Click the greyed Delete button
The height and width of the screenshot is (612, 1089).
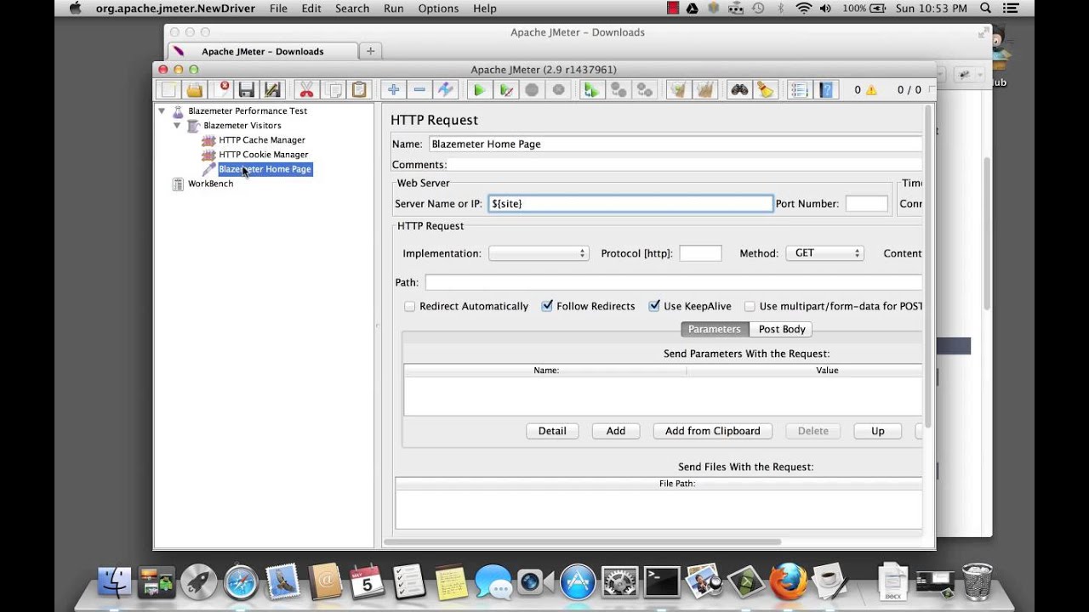click(x=813, y=431)
